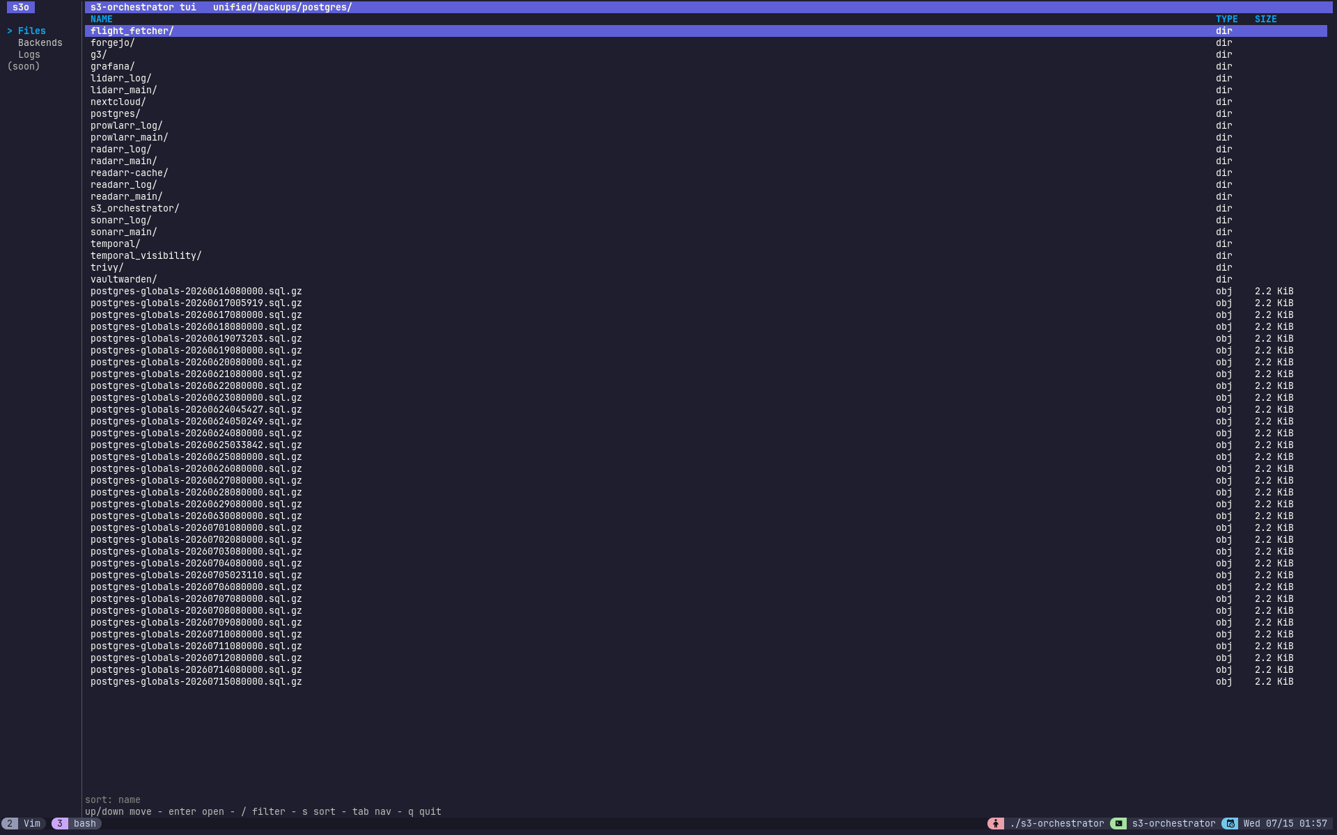Screen dimensions: 1337x835
Task: Click the green terminal icon in status bar
Action: point(1118,823)
